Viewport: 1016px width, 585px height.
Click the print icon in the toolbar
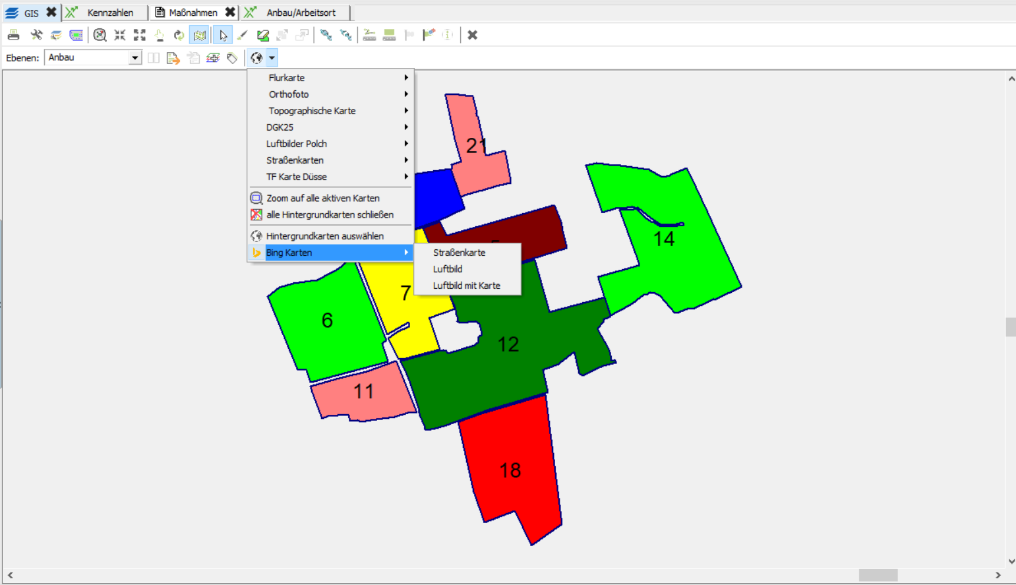pyautogui.click(x=13, y=35)
